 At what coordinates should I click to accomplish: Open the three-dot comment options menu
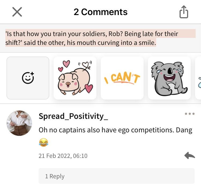(x=190, y=114)
